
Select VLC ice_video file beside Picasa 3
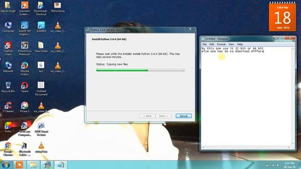[41, 107]
